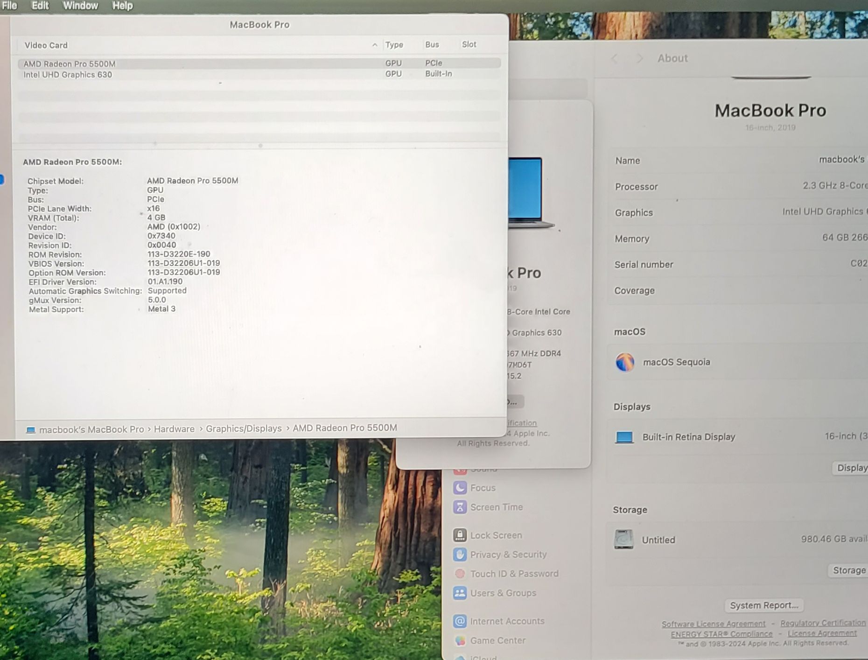Go back using the left chevron beside About

click(x=615, y=58)
